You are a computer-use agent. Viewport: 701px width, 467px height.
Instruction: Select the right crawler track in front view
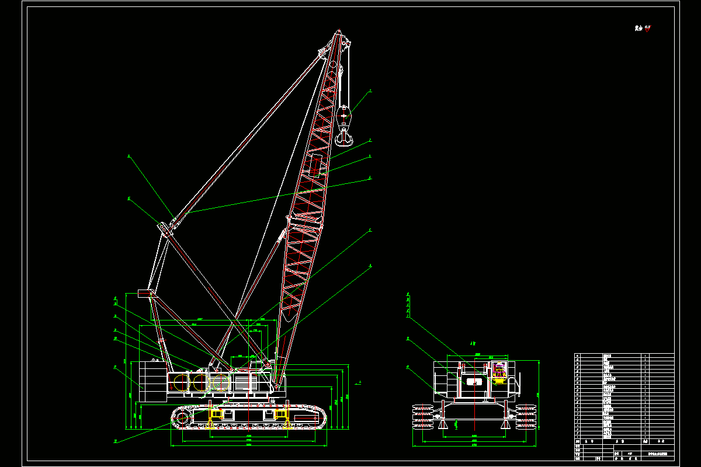pos(527,416)
